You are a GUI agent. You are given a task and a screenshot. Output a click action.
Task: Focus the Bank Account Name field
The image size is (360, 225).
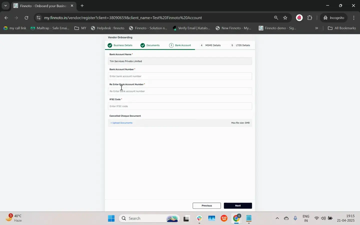pyautogui.click(x=180, y=61)
